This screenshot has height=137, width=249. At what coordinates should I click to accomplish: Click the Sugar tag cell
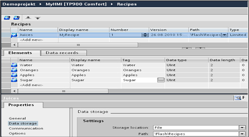click(x=139, y=80)
